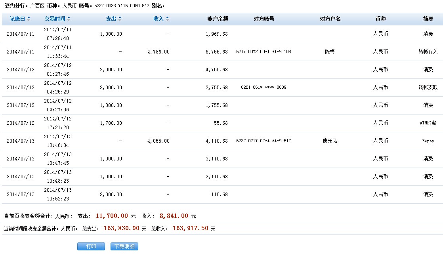Select the 对方户名 column header

pyautogui.click(x=330, y=19)
